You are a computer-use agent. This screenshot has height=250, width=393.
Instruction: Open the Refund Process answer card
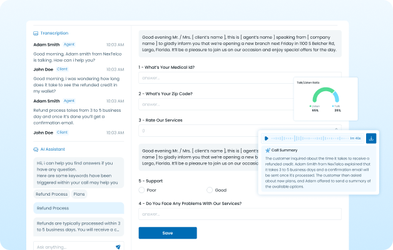(x=78, y=208)
